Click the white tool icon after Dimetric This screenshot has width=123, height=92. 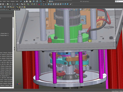(71, 4)
